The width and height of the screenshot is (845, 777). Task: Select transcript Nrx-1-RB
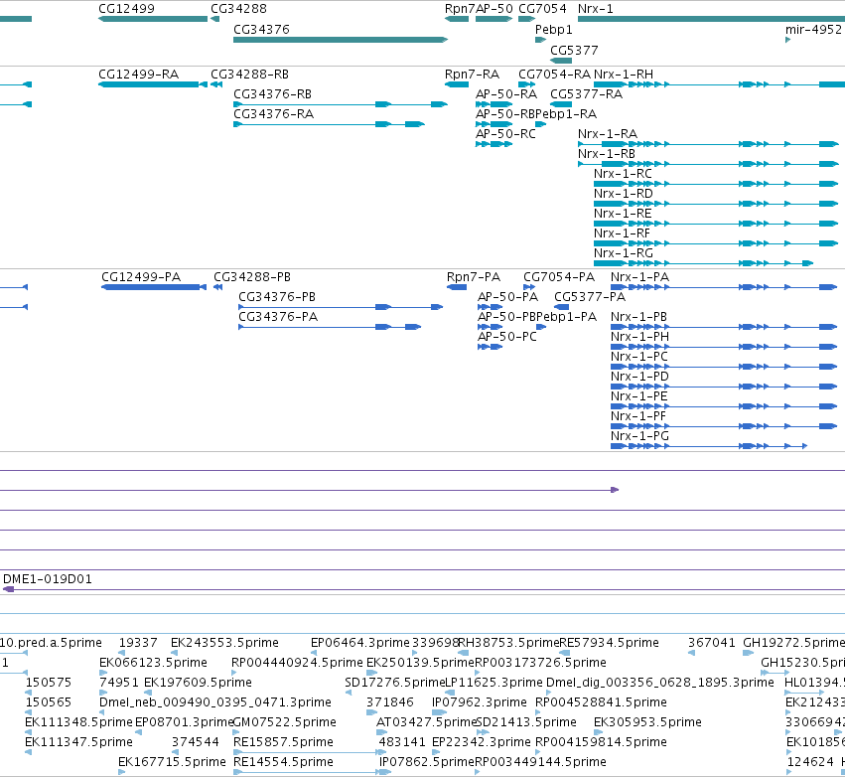[x=607, y=154]
